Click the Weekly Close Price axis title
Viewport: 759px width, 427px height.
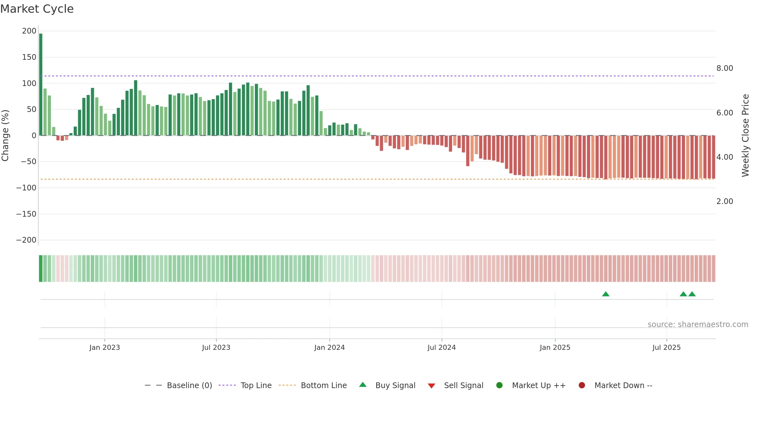[745, 135]
